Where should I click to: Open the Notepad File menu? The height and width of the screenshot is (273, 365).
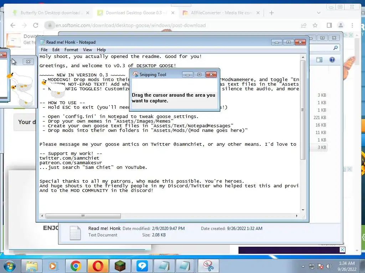(44, 50)
